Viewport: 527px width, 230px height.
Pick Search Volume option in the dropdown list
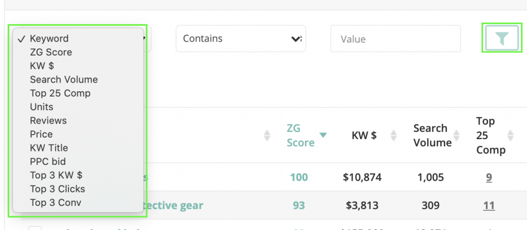click(64, 80)
